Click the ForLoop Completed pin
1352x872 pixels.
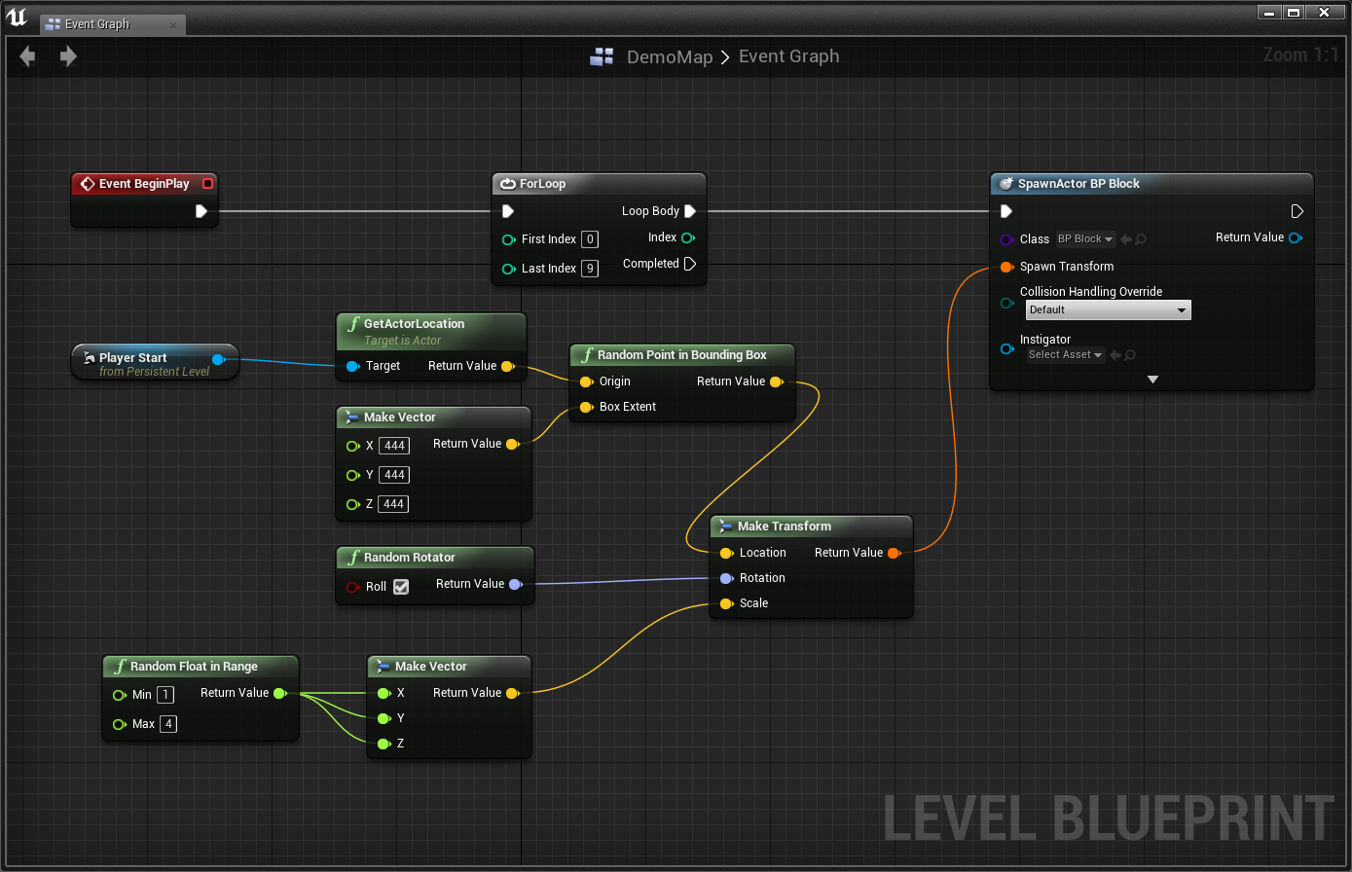690,264
